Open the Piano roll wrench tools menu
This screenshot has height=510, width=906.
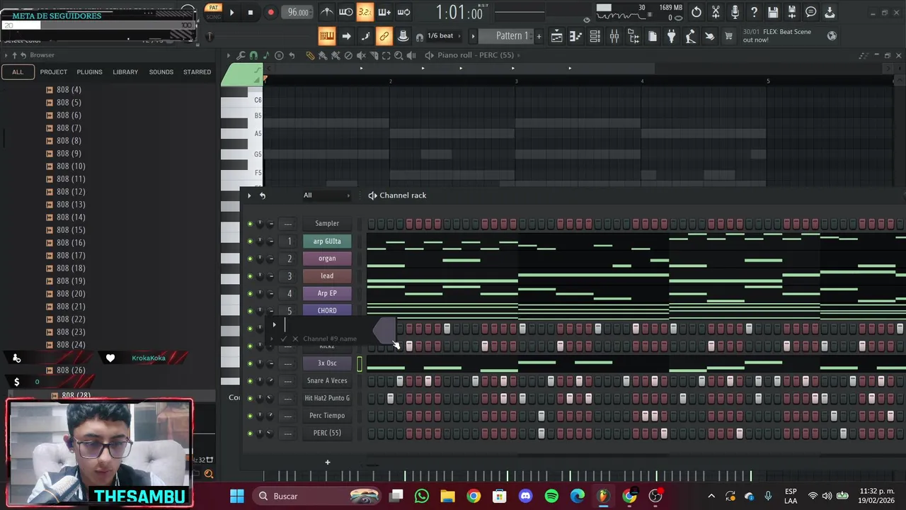point(241,55)
